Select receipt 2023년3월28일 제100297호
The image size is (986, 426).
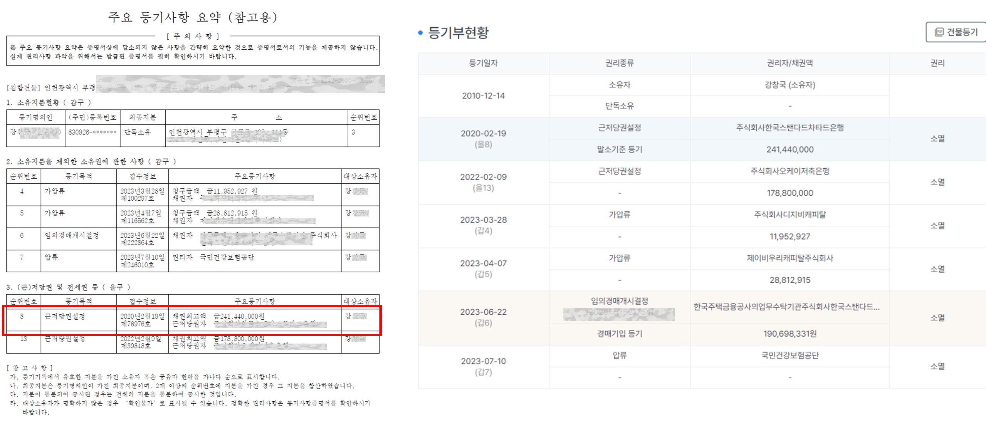(142, 195)
